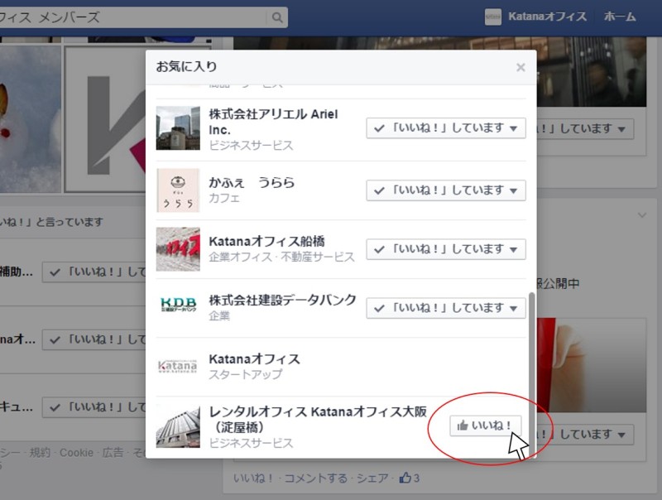This screenshot has height=500, width=662.
Task: Expand post options chevron in background page
Action: pyautogui.click(x=642, y=215)
